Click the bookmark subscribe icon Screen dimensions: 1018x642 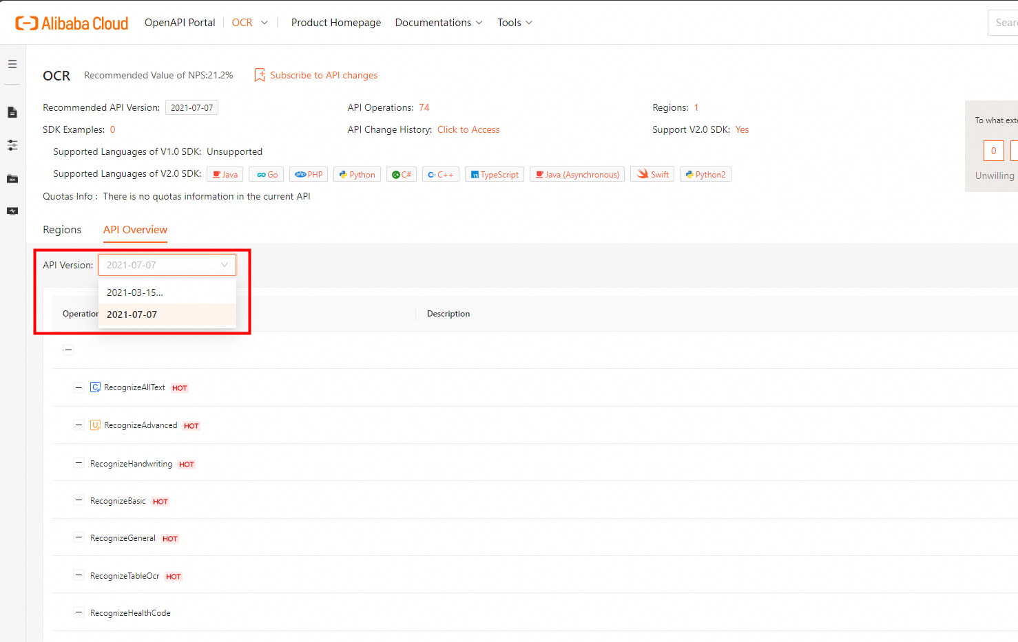(260, 75)
